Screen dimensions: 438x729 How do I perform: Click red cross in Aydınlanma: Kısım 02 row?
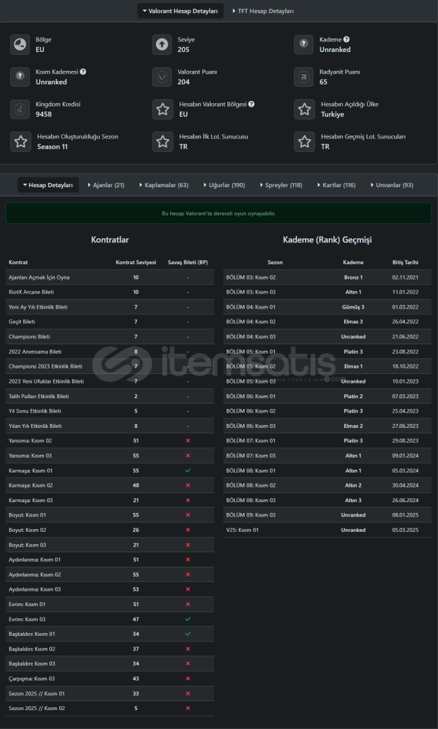click(x=188, y=574)
